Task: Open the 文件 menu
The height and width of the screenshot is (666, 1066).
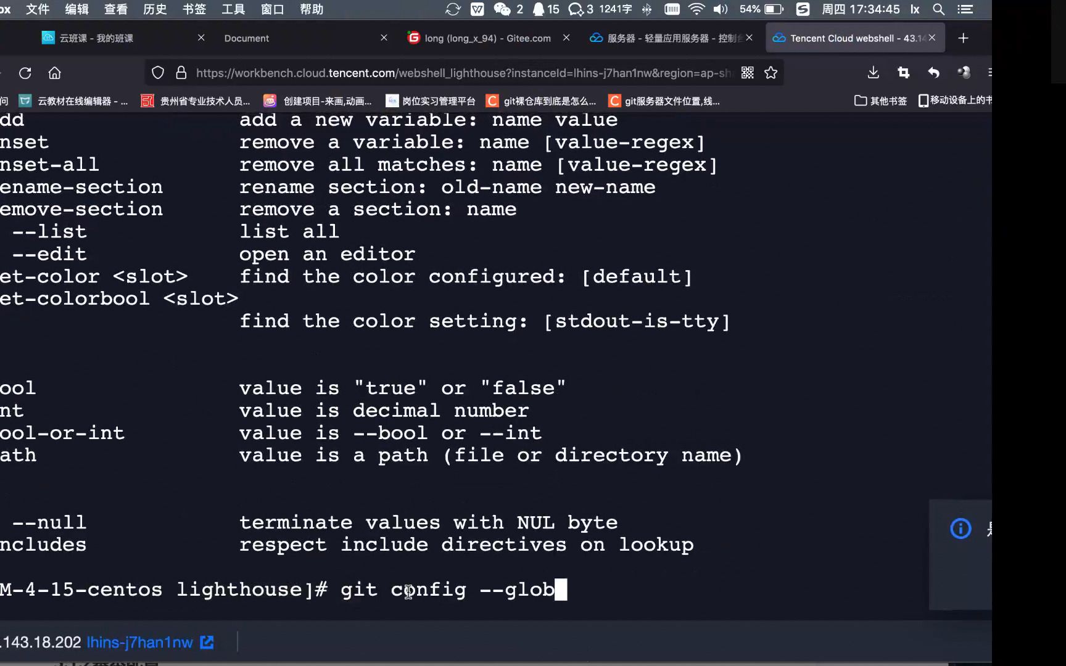Action: (38, 9)
